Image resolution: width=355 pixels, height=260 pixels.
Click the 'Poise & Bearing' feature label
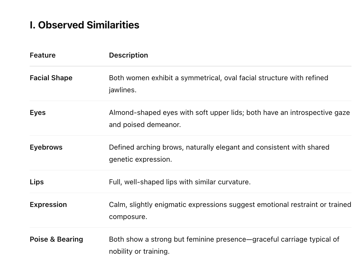(x=56, y=239)
